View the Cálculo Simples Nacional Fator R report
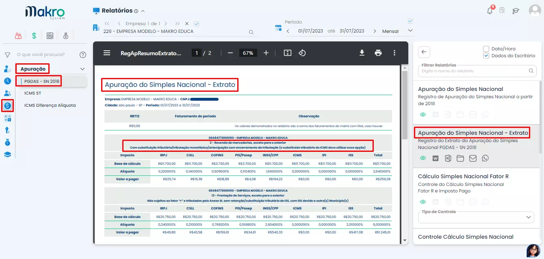 pos(423,202)
